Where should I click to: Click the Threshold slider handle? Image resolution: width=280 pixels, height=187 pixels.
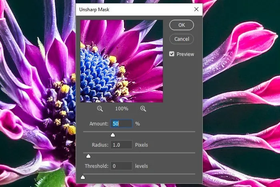tap(83, 177)
